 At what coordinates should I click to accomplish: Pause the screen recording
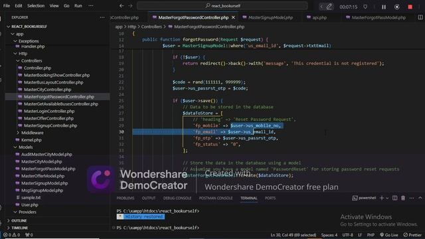coord(384,7)
